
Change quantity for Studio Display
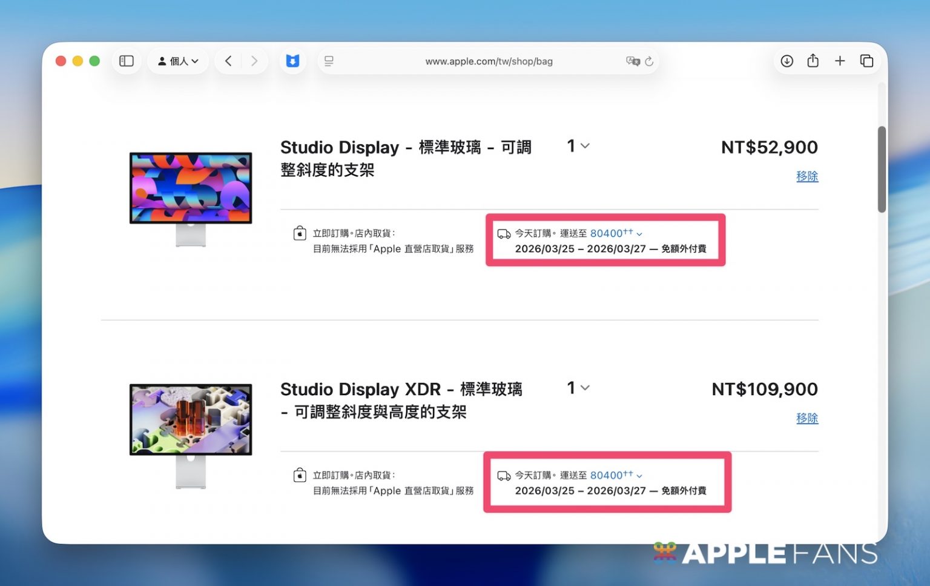pyautogui.click(x=578, y=146)
